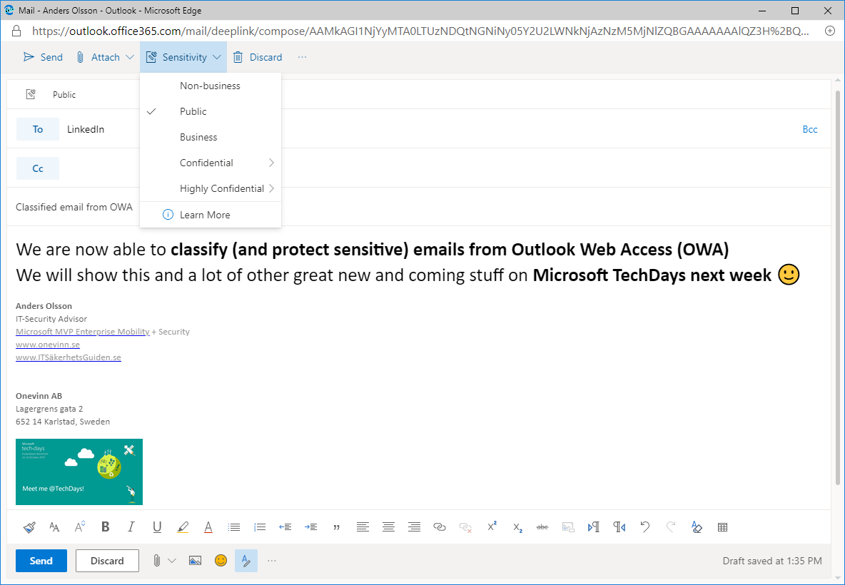The height and width of the screenshot is (585, 845).
Task: Click the redo icon
Action: [x=671, y=527]
